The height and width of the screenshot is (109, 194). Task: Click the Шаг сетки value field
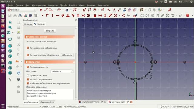point(61,71)
